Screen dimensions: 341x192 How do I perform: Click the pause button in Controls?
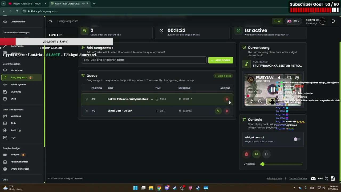[x=266, y=154]
